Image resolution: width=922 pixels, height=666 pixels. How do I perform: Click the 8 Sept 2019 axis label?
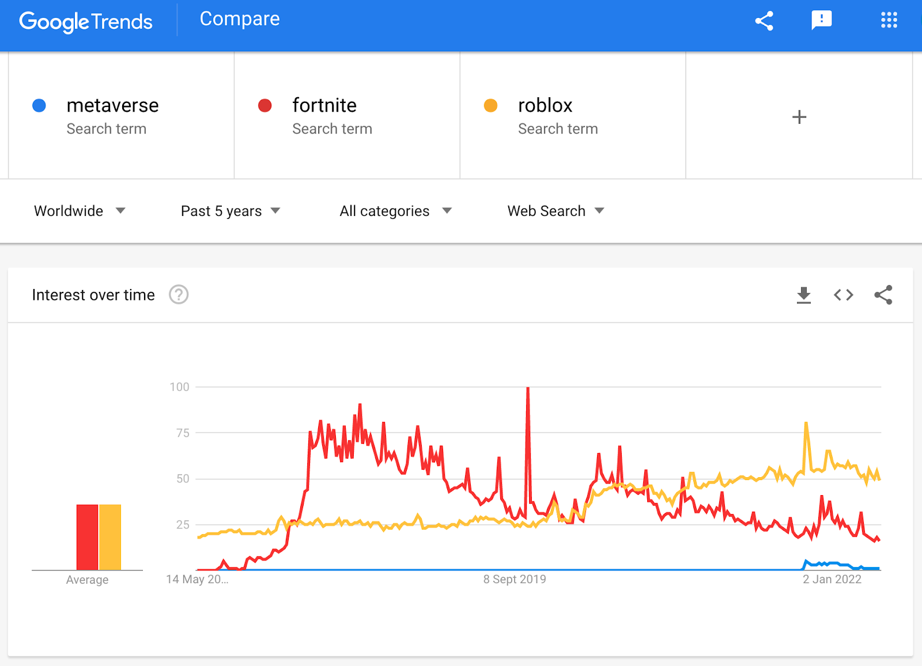click(x=515, y=579)
